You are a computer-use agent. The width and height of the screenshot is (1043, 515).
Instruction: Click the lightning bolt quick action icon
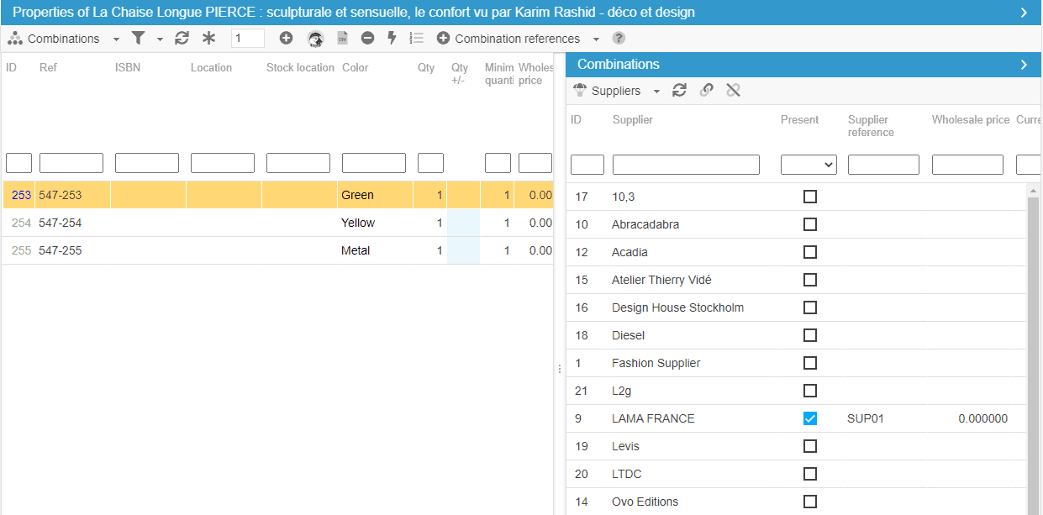[x=392, y=39]
